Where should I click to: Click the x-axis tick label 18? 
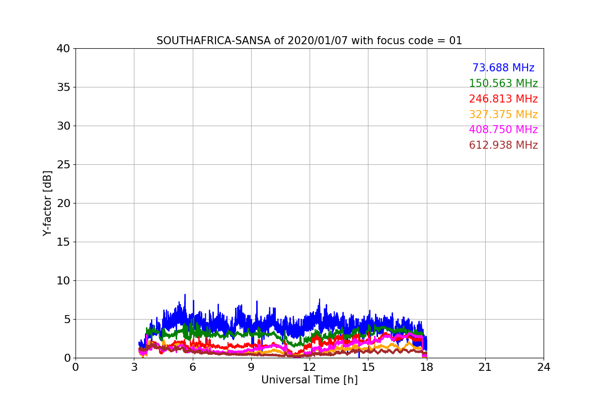click(427, 367)
